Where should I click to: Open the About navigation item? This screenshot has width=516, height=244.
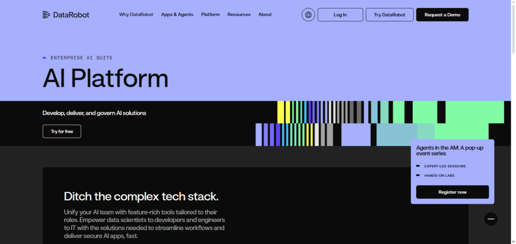click(265, 15)
